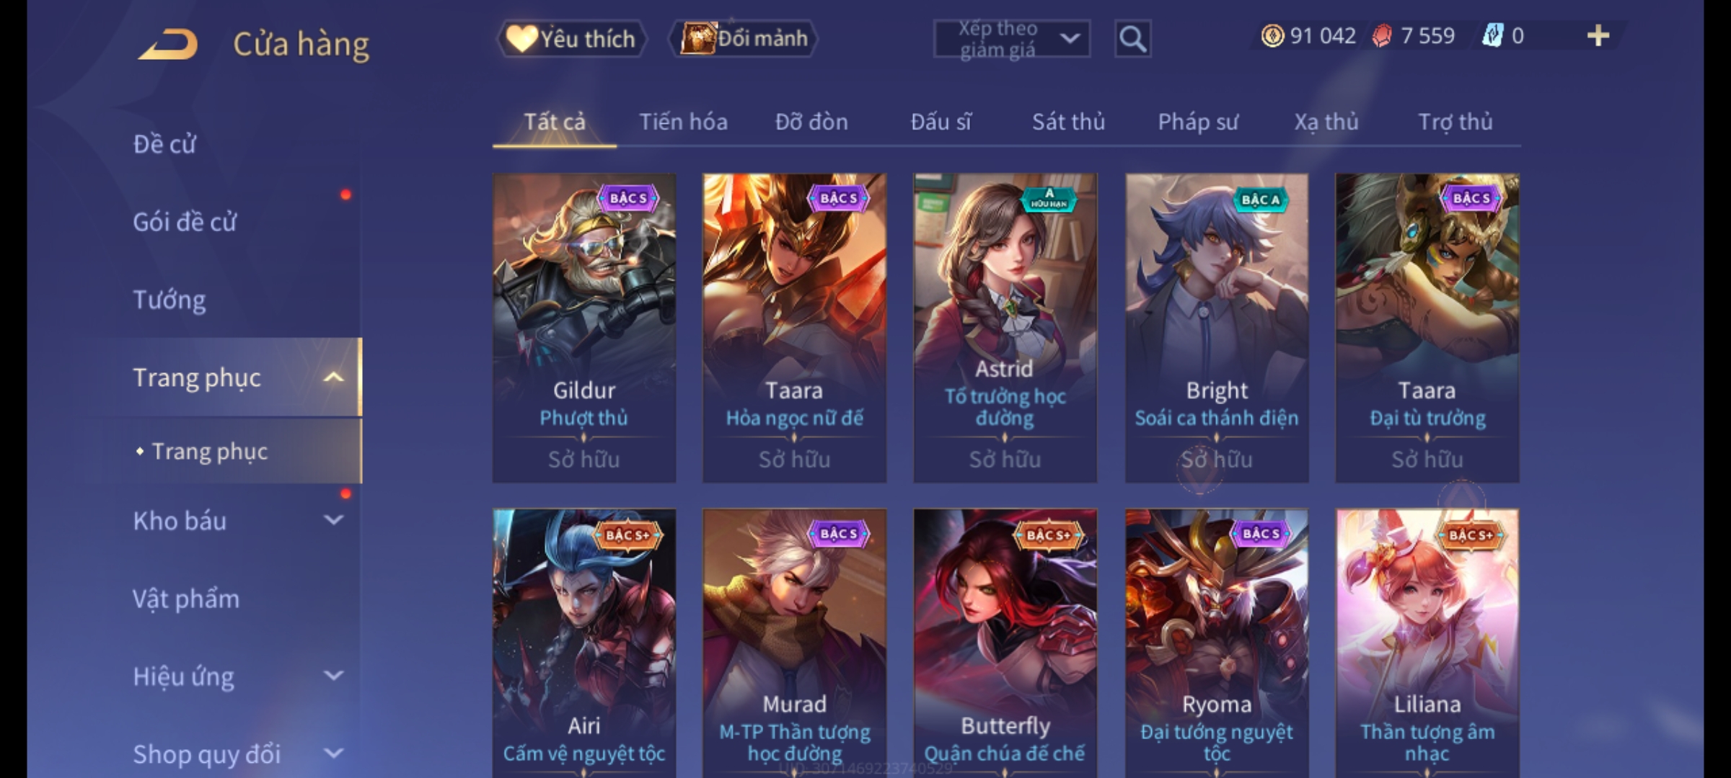1731x778 pixels.
Task: Expand the Hiệu ứng sidebar section
Action: [x=333, y=676]
